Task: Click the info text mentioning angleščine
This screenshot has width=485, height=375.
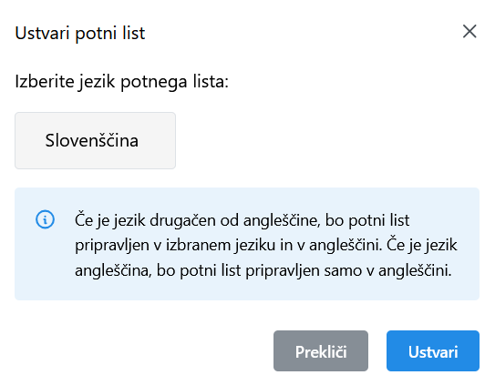Action: (x=242, y=220)
